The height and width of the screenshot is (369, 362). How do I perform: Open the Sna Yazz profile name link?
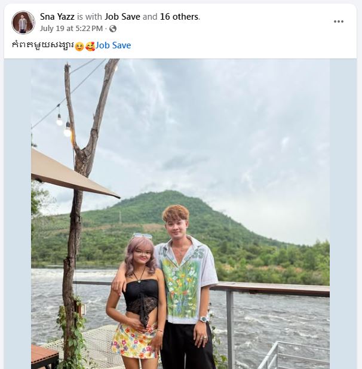pyautogui.click(x=57, y=17)
